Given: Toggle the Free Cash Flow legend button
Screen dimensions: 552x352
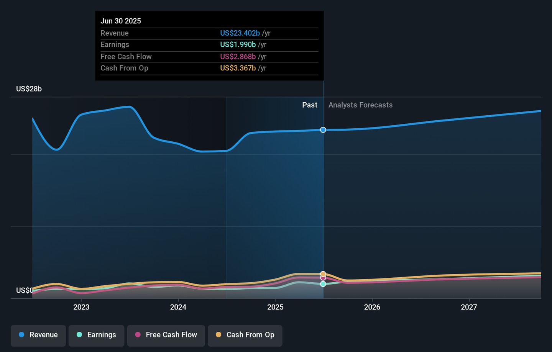Looking at the screenshot, I should (x=166, y=335).
